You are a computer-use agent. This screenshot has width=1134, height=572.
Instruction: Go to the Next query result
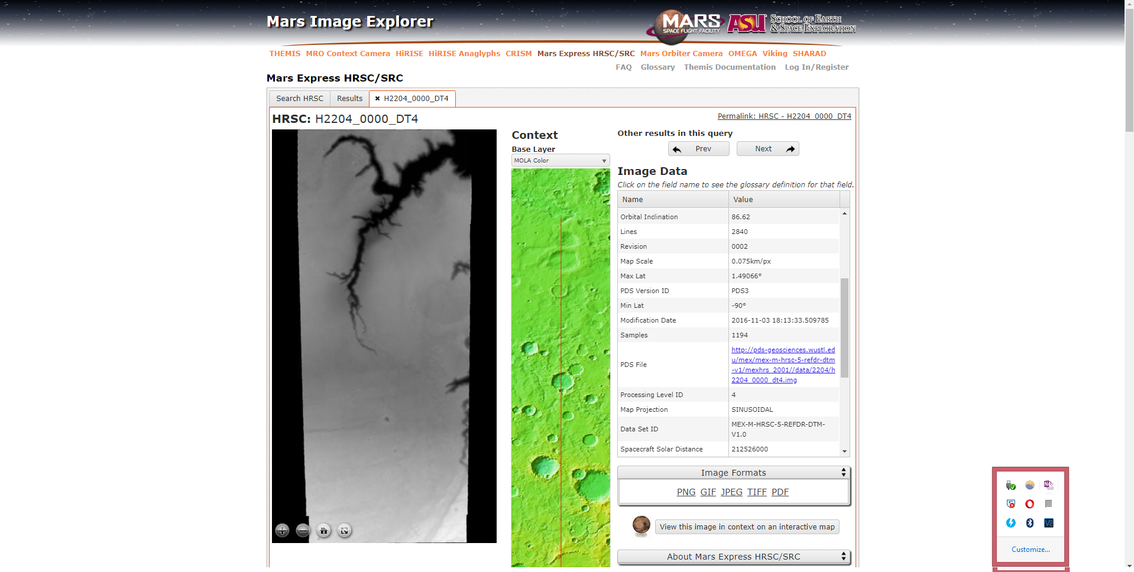click(768, 149)
